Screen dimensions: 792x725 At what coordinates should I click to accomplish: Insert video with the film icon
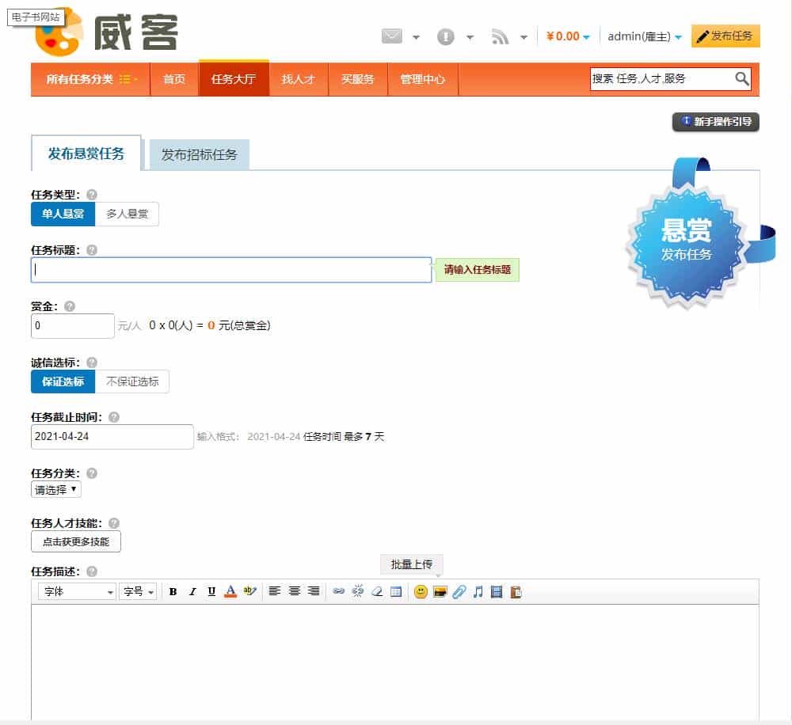click(497, 592)
